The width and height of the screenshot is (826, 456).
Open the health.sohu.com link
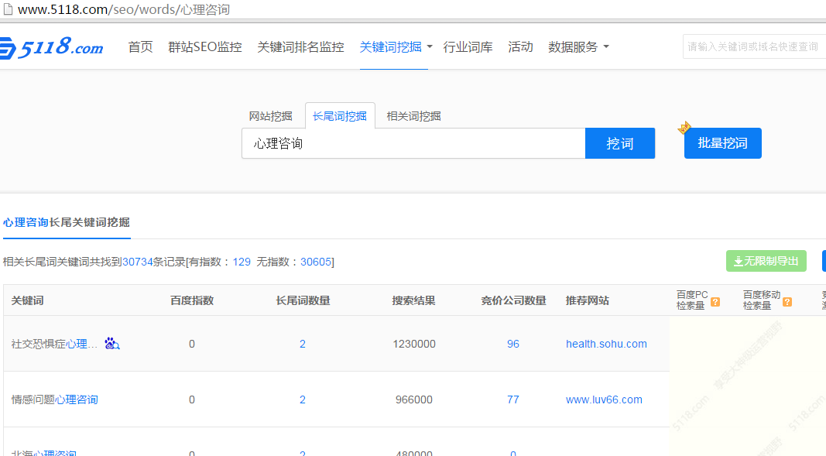(x=606, y=344)
